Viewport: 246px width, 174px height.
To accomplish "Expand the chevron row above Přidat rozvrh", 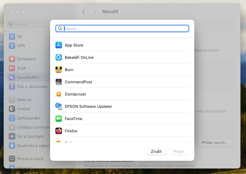I will [x=230, y=128].
